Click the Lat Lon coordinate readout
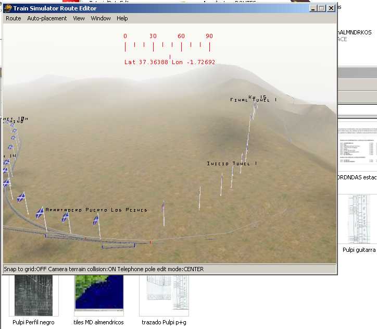 (x=170, y=62)
